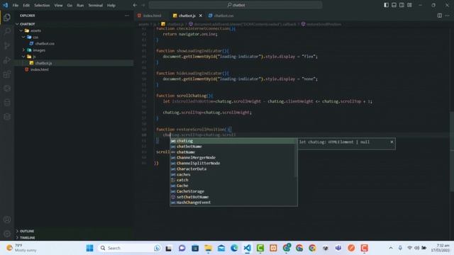Expand the images folder
This screenshot has height=255, width=454.
74,50
